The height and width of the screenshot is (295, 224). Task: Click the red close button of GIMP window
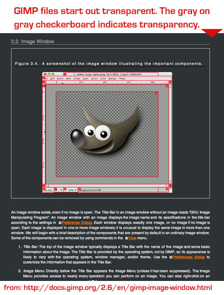tap(45, 74)
